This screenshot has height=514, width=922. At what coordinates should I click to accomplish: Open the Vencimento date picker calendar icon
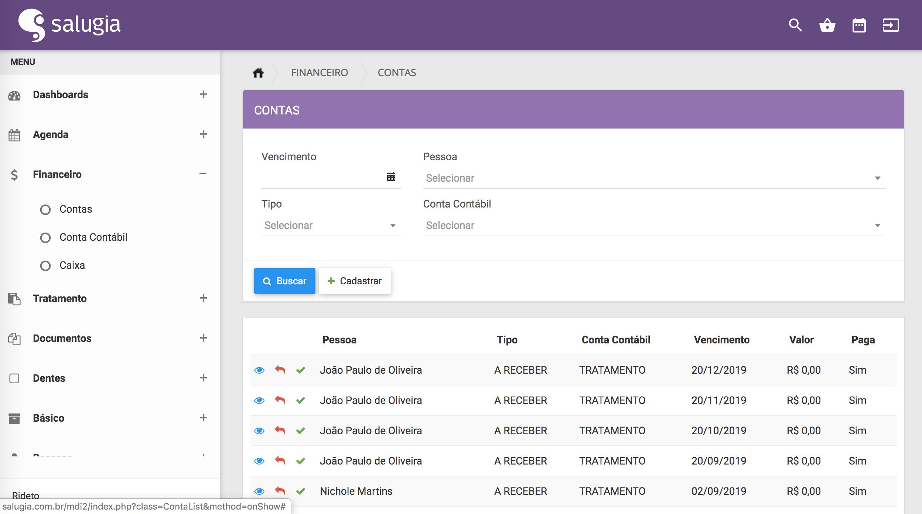tap(391, 177)
